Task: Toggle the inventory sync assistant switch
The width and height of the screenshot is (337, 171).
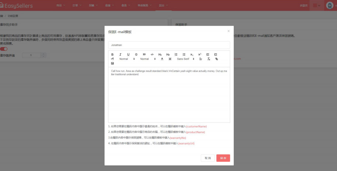Action: point(4,49)
